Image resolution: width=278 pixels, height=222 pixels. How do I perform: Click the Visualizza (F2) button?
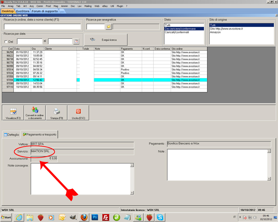tap(13, 113)
